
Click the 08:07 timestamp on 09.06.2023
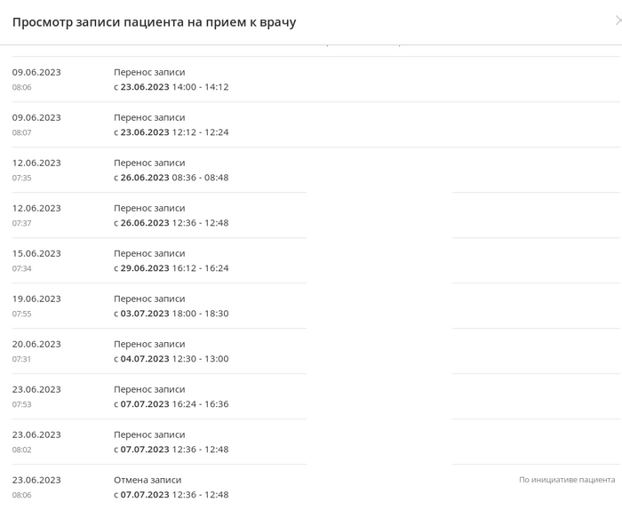pyautogui.click(x=22, y=132)
